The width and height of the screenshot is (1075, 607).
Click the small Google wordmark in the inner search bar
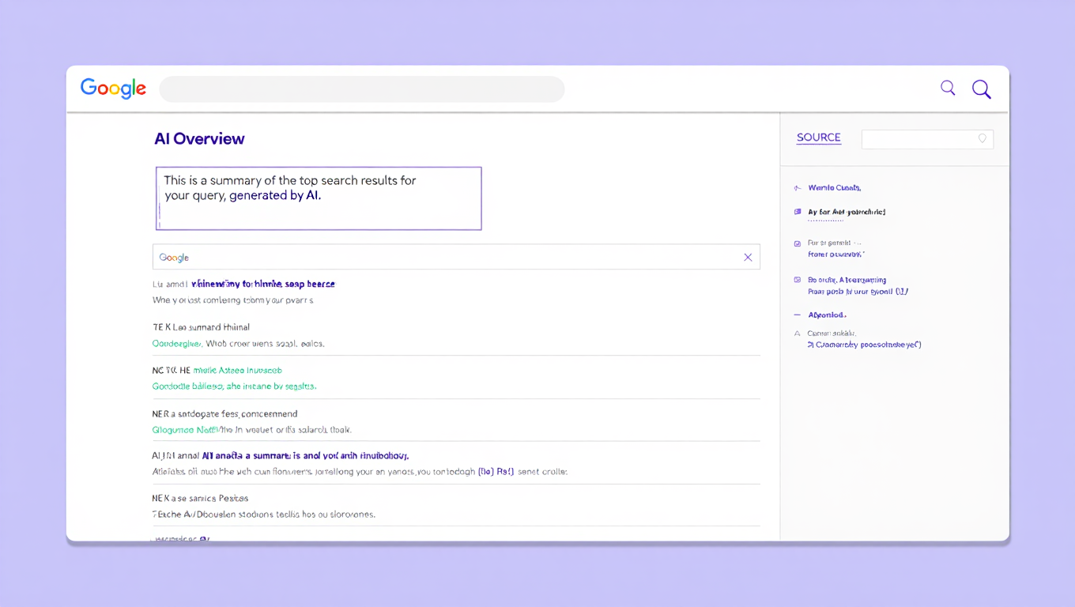point(173,257)
